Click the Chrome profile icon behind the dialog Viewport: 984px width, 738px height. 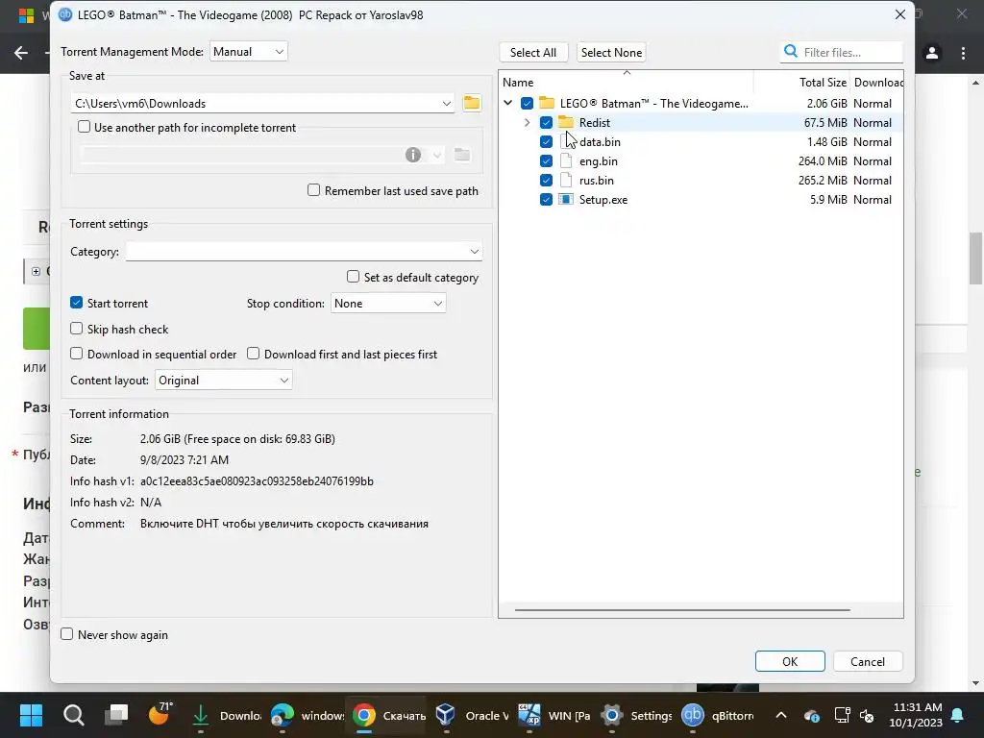pos(932,53)
